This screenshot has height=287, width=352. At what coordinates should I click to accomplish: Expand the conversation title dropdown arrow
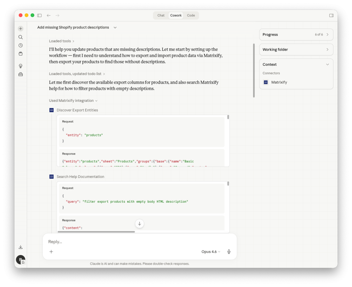pyautogui.click(x=115, y=27)
